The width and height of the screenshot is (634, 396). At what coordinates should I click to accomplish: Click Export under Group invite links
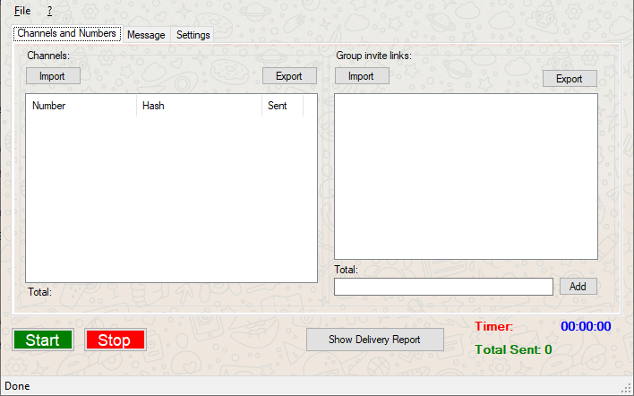[x=570, y=79]
